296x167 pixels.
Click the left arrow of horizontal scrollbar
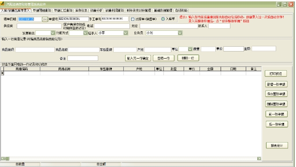(x=3, y=159)
